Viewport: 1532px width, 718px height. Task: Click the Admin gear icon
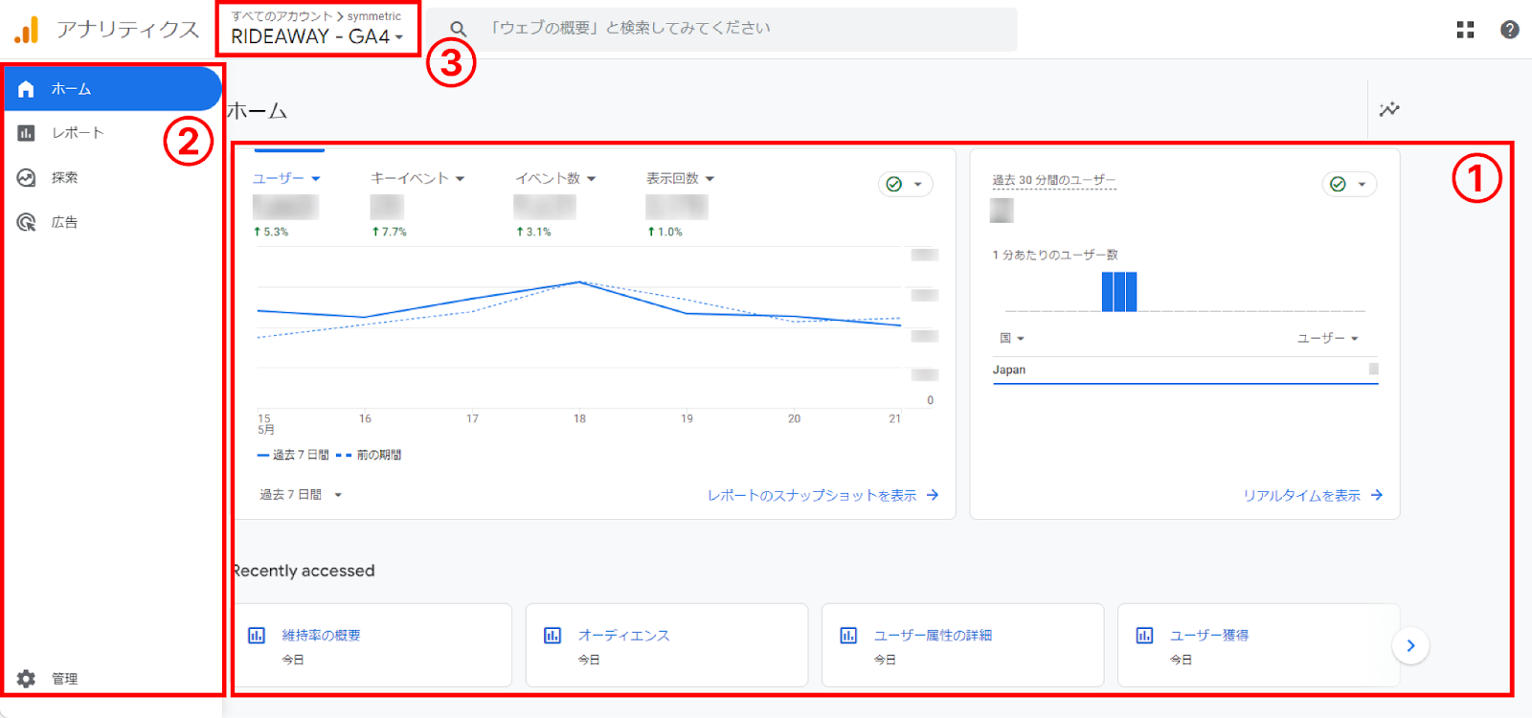pos(26,679)
